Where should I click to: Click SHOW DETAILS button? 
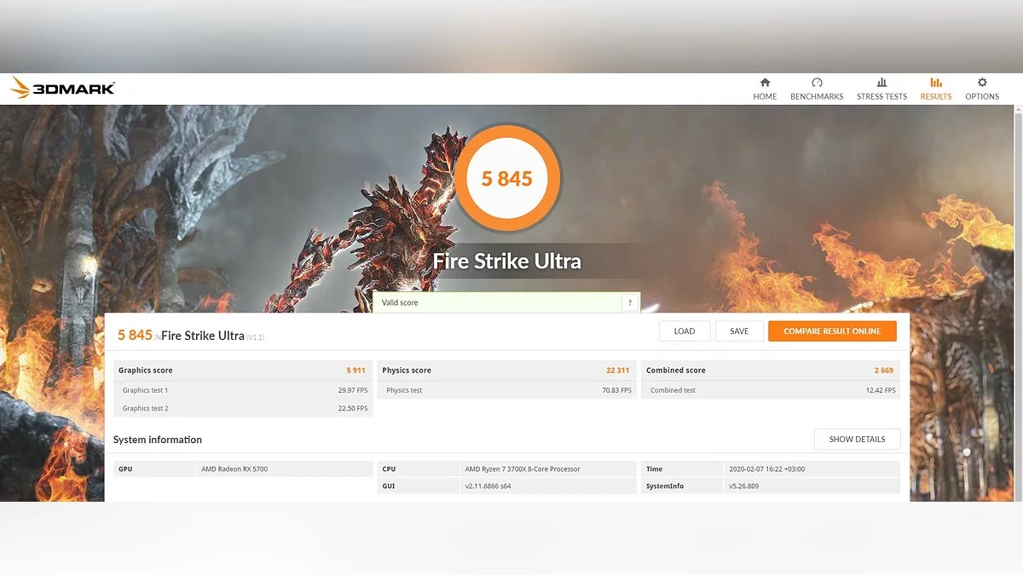click(x=857, y=440)
